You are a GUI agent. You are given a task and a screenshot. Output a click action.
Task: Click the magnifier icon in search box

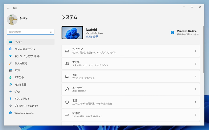pyautogui.click(x=51, y=32)
